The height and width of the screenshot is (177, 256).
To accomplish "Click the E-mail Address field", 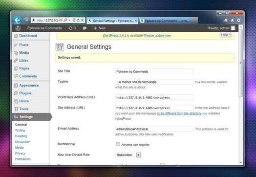I will pos(154,129).
